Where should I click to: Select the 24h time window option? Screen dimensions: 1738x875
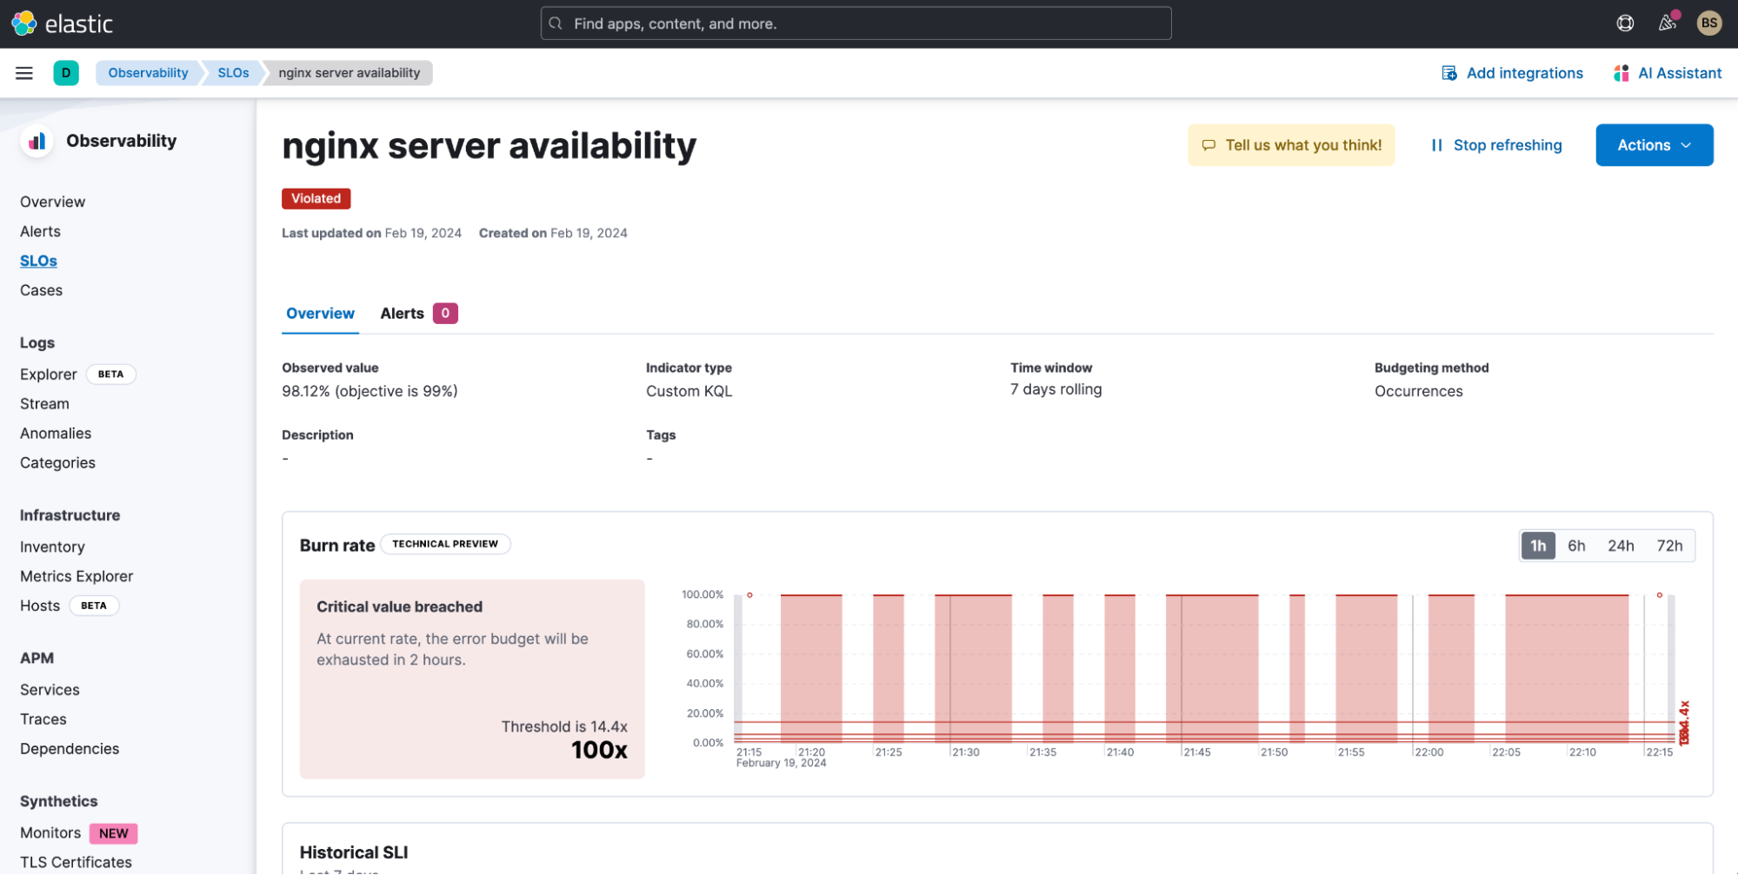pos(1622,545)
